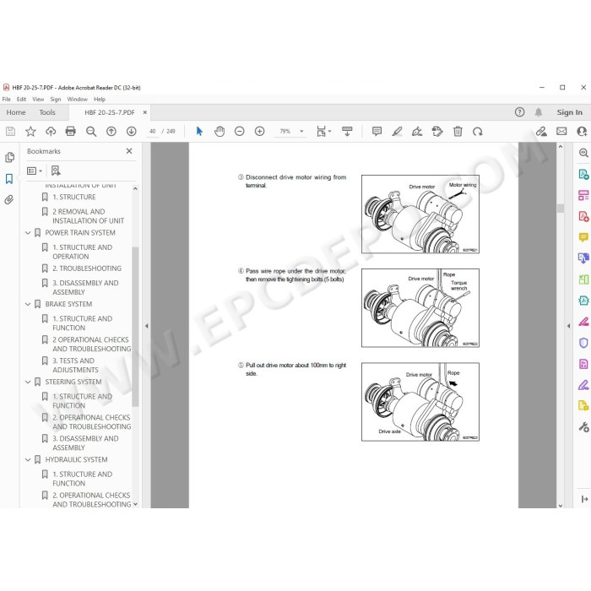Screen dimensions: 591x591
Task: Collapse the POWER TRAIN SYSTEM bookmark
Action: coord(28,233)
